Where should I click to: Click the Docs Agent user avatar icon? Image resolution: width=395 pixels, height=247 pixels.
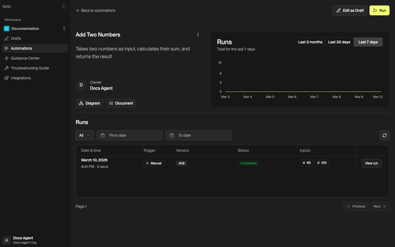point(7,240)
